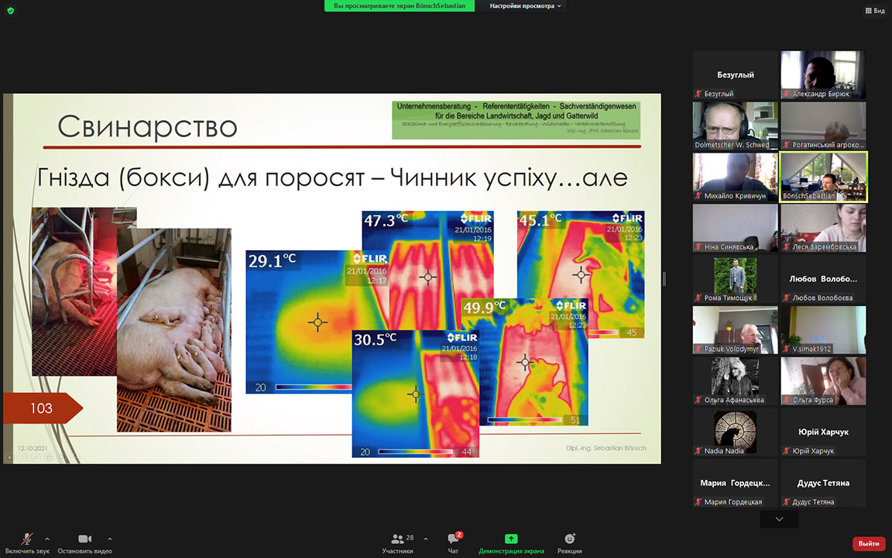Click the green encryption shield icon
This screenshot has height=558, width=892.
(x=10, y=10)
